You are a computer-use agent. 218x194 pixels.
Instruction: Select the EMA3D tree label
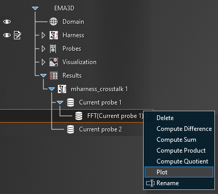64,8
